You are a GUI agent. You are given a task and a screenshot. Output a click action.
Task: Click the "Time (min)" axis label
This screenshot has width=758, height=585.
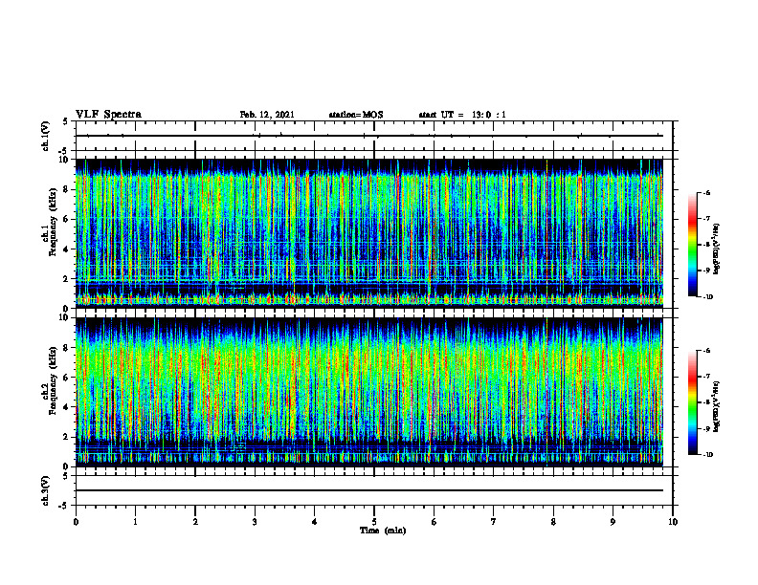tap(383, 531)
